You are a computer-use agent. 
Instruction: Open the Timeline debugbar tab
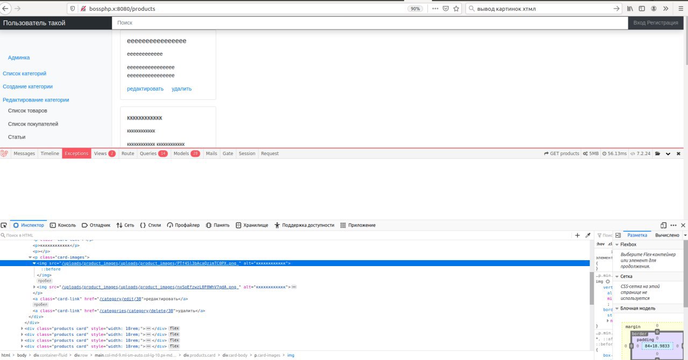pyautogui.click(x=50, y=153)
